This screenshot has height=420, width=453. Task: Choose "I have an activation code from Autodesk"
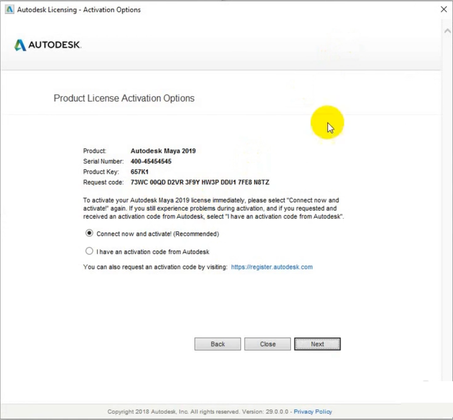click(x=89, y=251)
